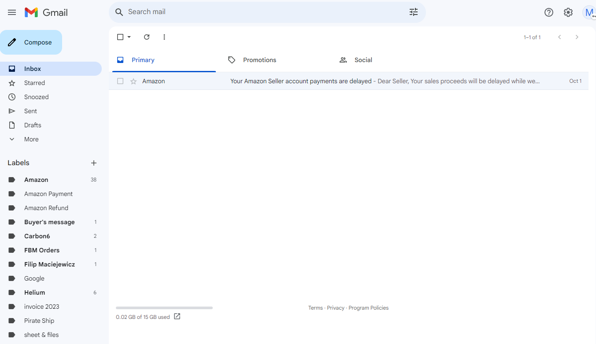Screen dimensions: 596x344
Task: Open the More options three-dot menu
Action: click(x=164, y=37)
